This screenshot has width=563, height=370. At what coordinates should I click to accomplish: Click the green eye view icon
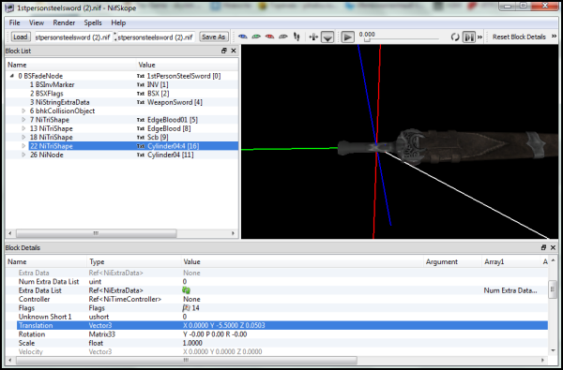coord(256,37)
